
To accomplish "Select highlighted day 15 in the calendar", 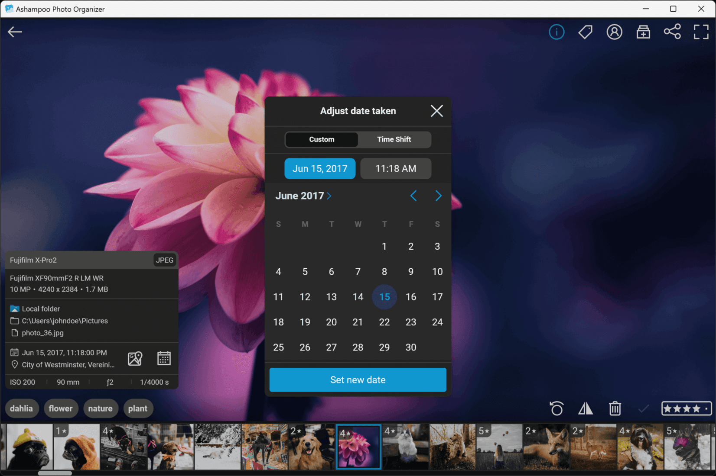I will pyautogui.click(x=384, y=297).
